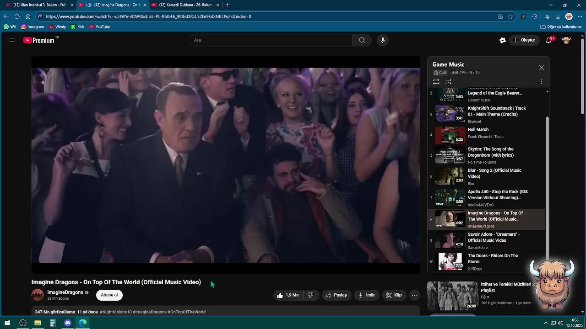Open Discord from taskbar
Viewport: 586px width, 329px height.
click(68, 323)
